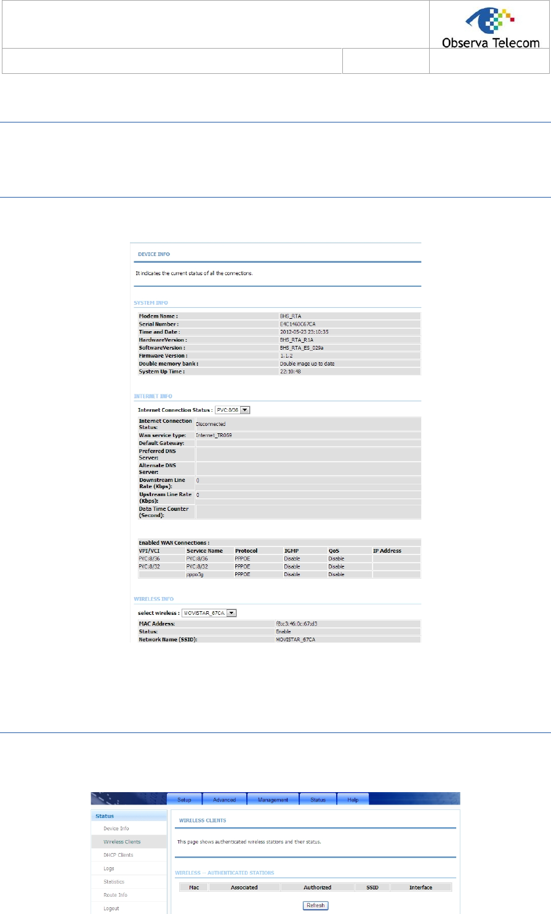
Task: Click Modem Name value BHS_RTA
Action: (x=291, y=316)
